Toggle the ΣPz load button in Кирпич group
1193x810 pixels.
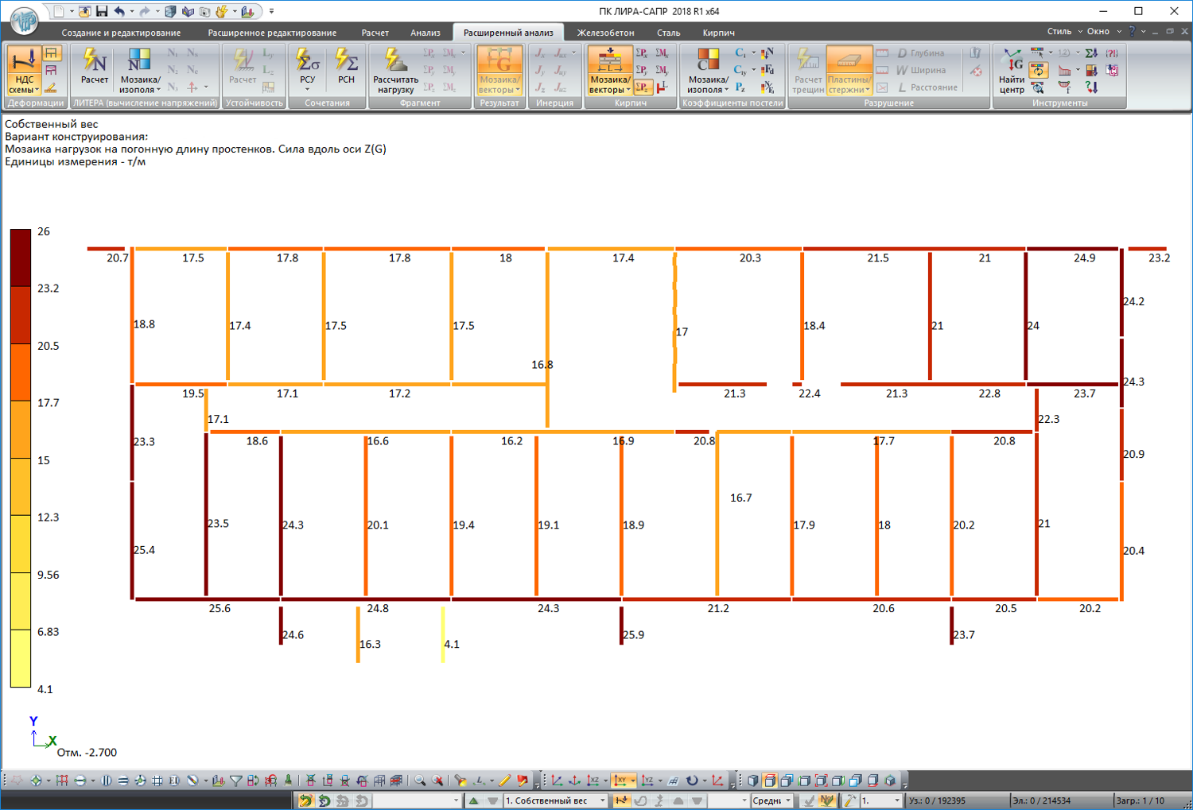pyautogui.click(x=643, y=87)
